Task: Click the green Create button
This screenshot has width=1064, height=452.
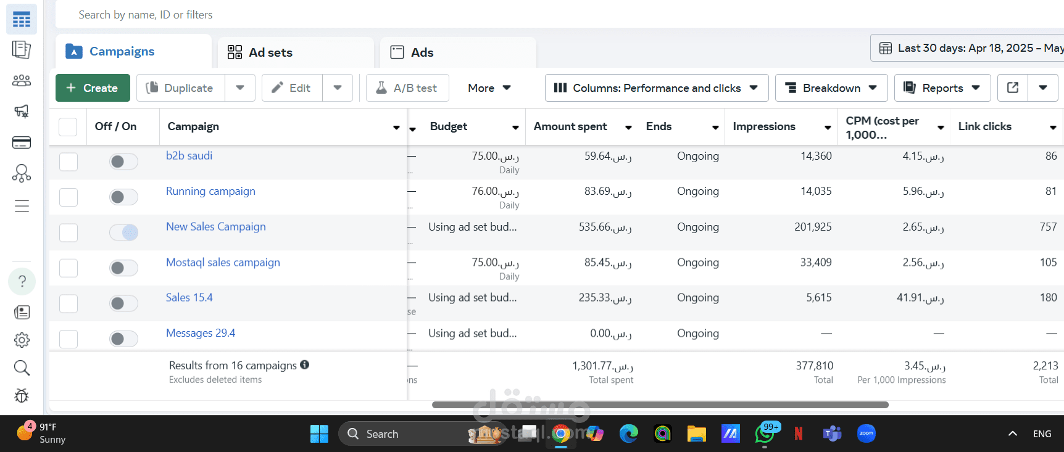Action: 93,88
